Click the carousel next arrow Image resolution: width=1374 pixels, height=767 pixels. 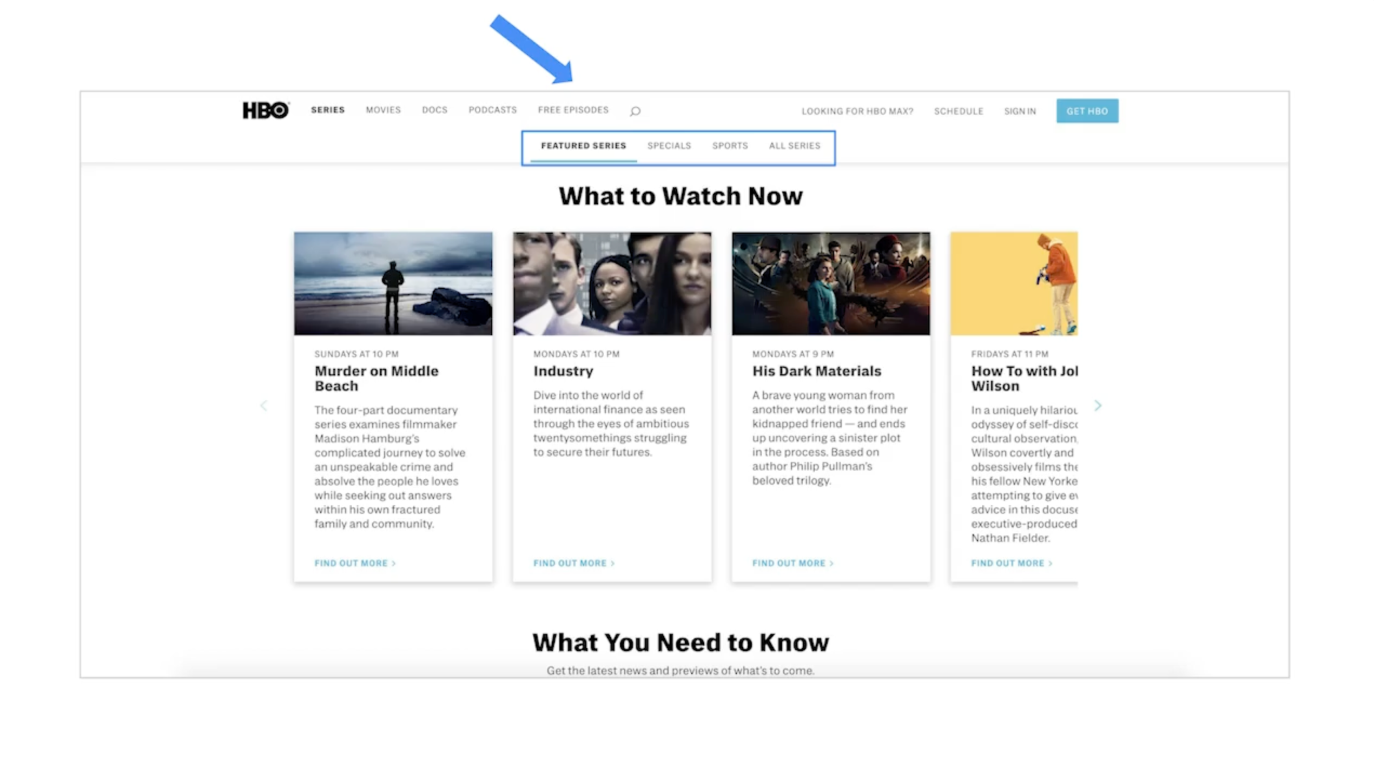1098,406
